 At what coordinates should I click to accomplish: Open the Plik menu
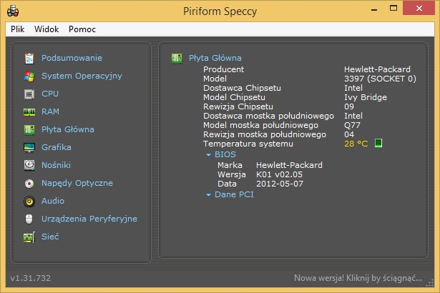17,29
